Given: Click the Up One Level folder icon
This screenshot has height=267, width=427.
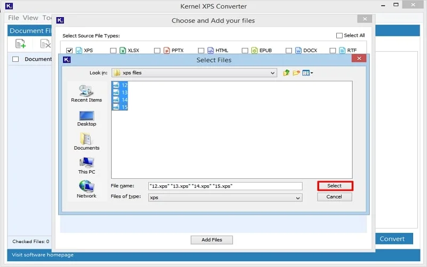Looking at the screenshot, I should click(x=286, y=73).
